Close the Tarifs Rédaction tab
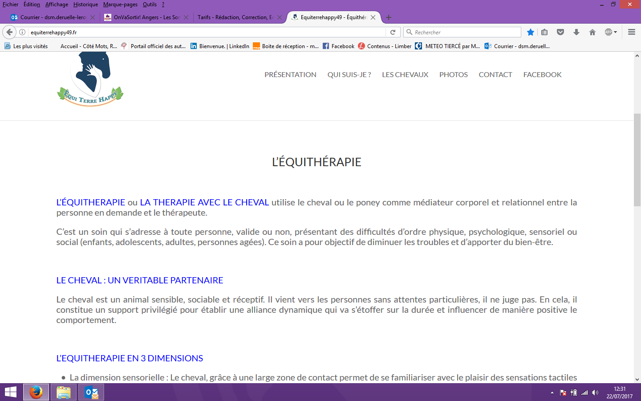 pos(280,17)
